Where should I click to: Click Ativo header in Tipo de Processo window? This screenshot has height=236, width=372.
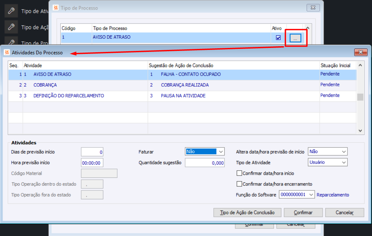point(277,28)
